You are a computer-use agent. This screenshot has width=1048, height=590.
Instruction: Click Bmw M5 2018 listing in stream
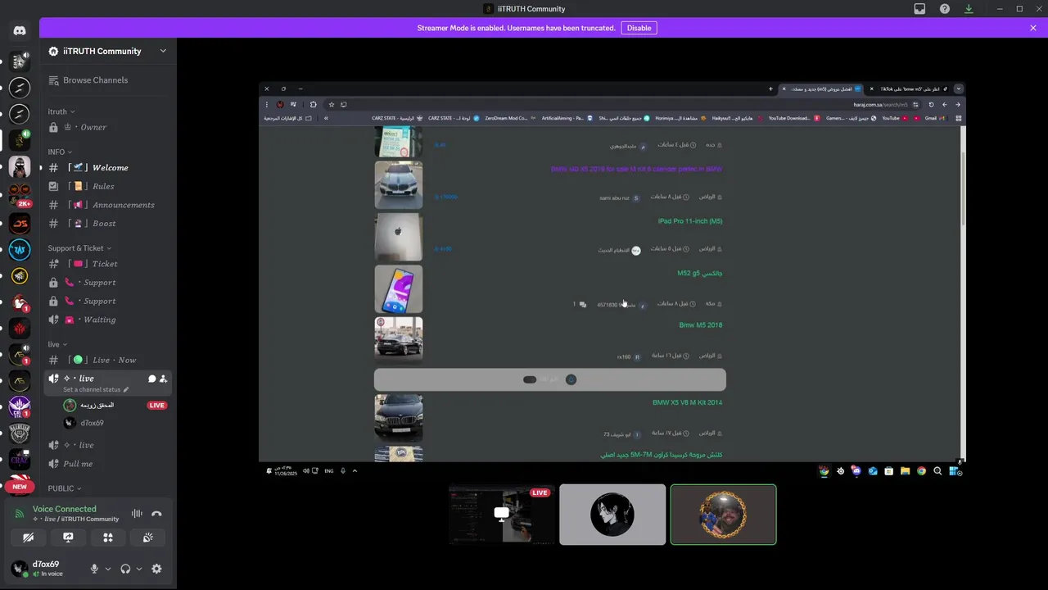coord(701,325)
